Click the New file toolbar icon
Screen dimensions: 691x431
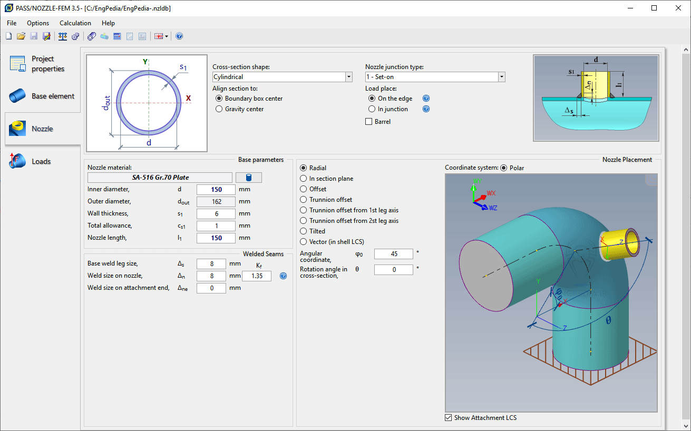(x=8, y=36)
